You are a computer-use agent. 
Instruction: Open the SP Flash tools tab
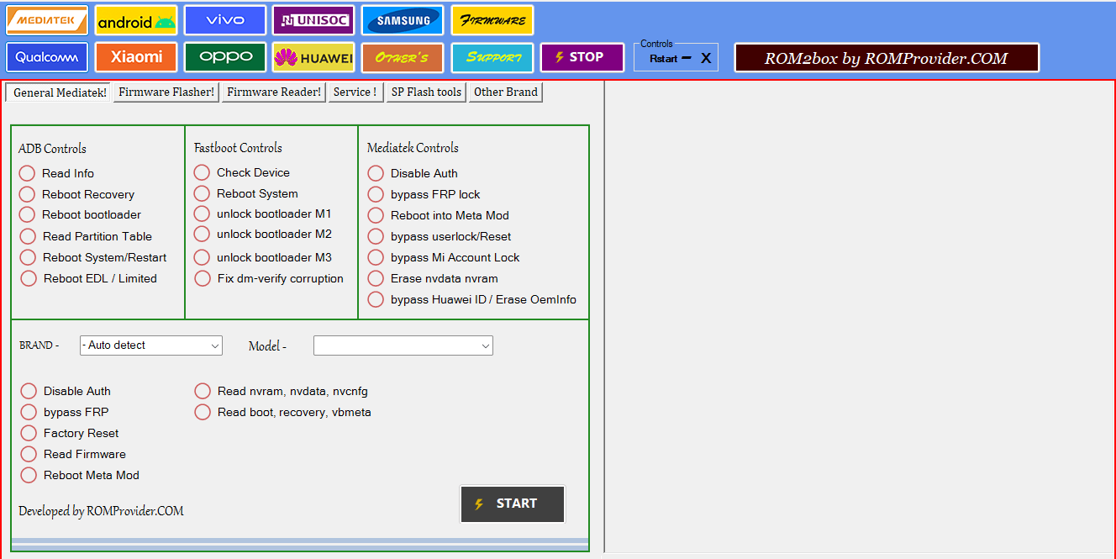click(x=425, y=92)
